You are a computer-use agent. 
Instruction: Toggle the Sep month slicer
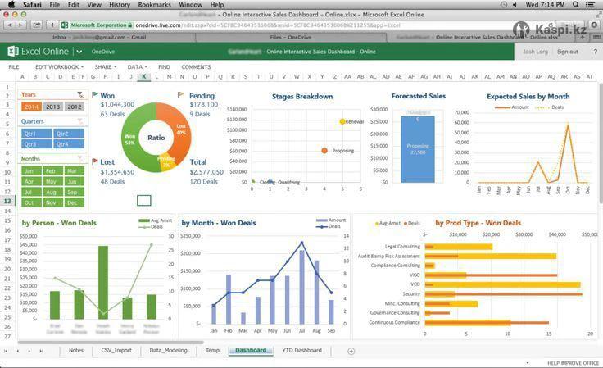coord(75,192)
